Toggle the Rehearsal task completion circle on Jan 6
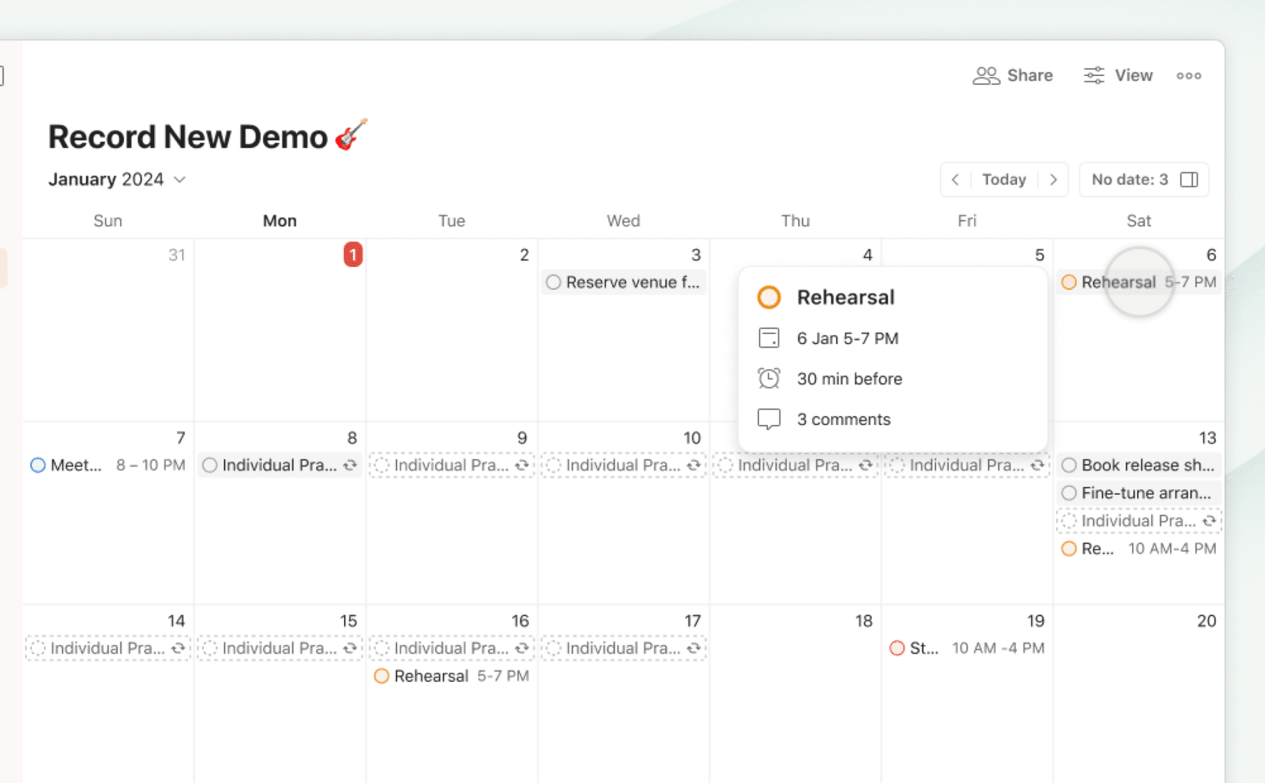 click(x=1069, y=282)
